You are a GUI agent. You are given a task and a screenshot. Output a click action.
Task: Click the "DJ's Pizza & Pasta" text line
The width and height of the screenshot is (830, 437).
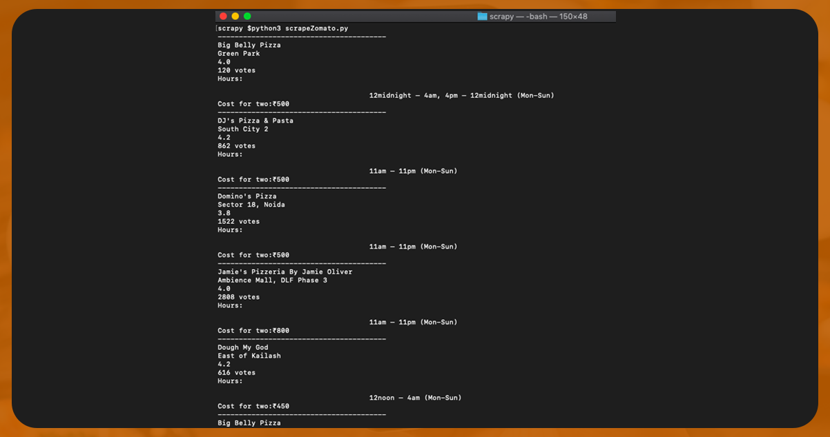(255, 121)
